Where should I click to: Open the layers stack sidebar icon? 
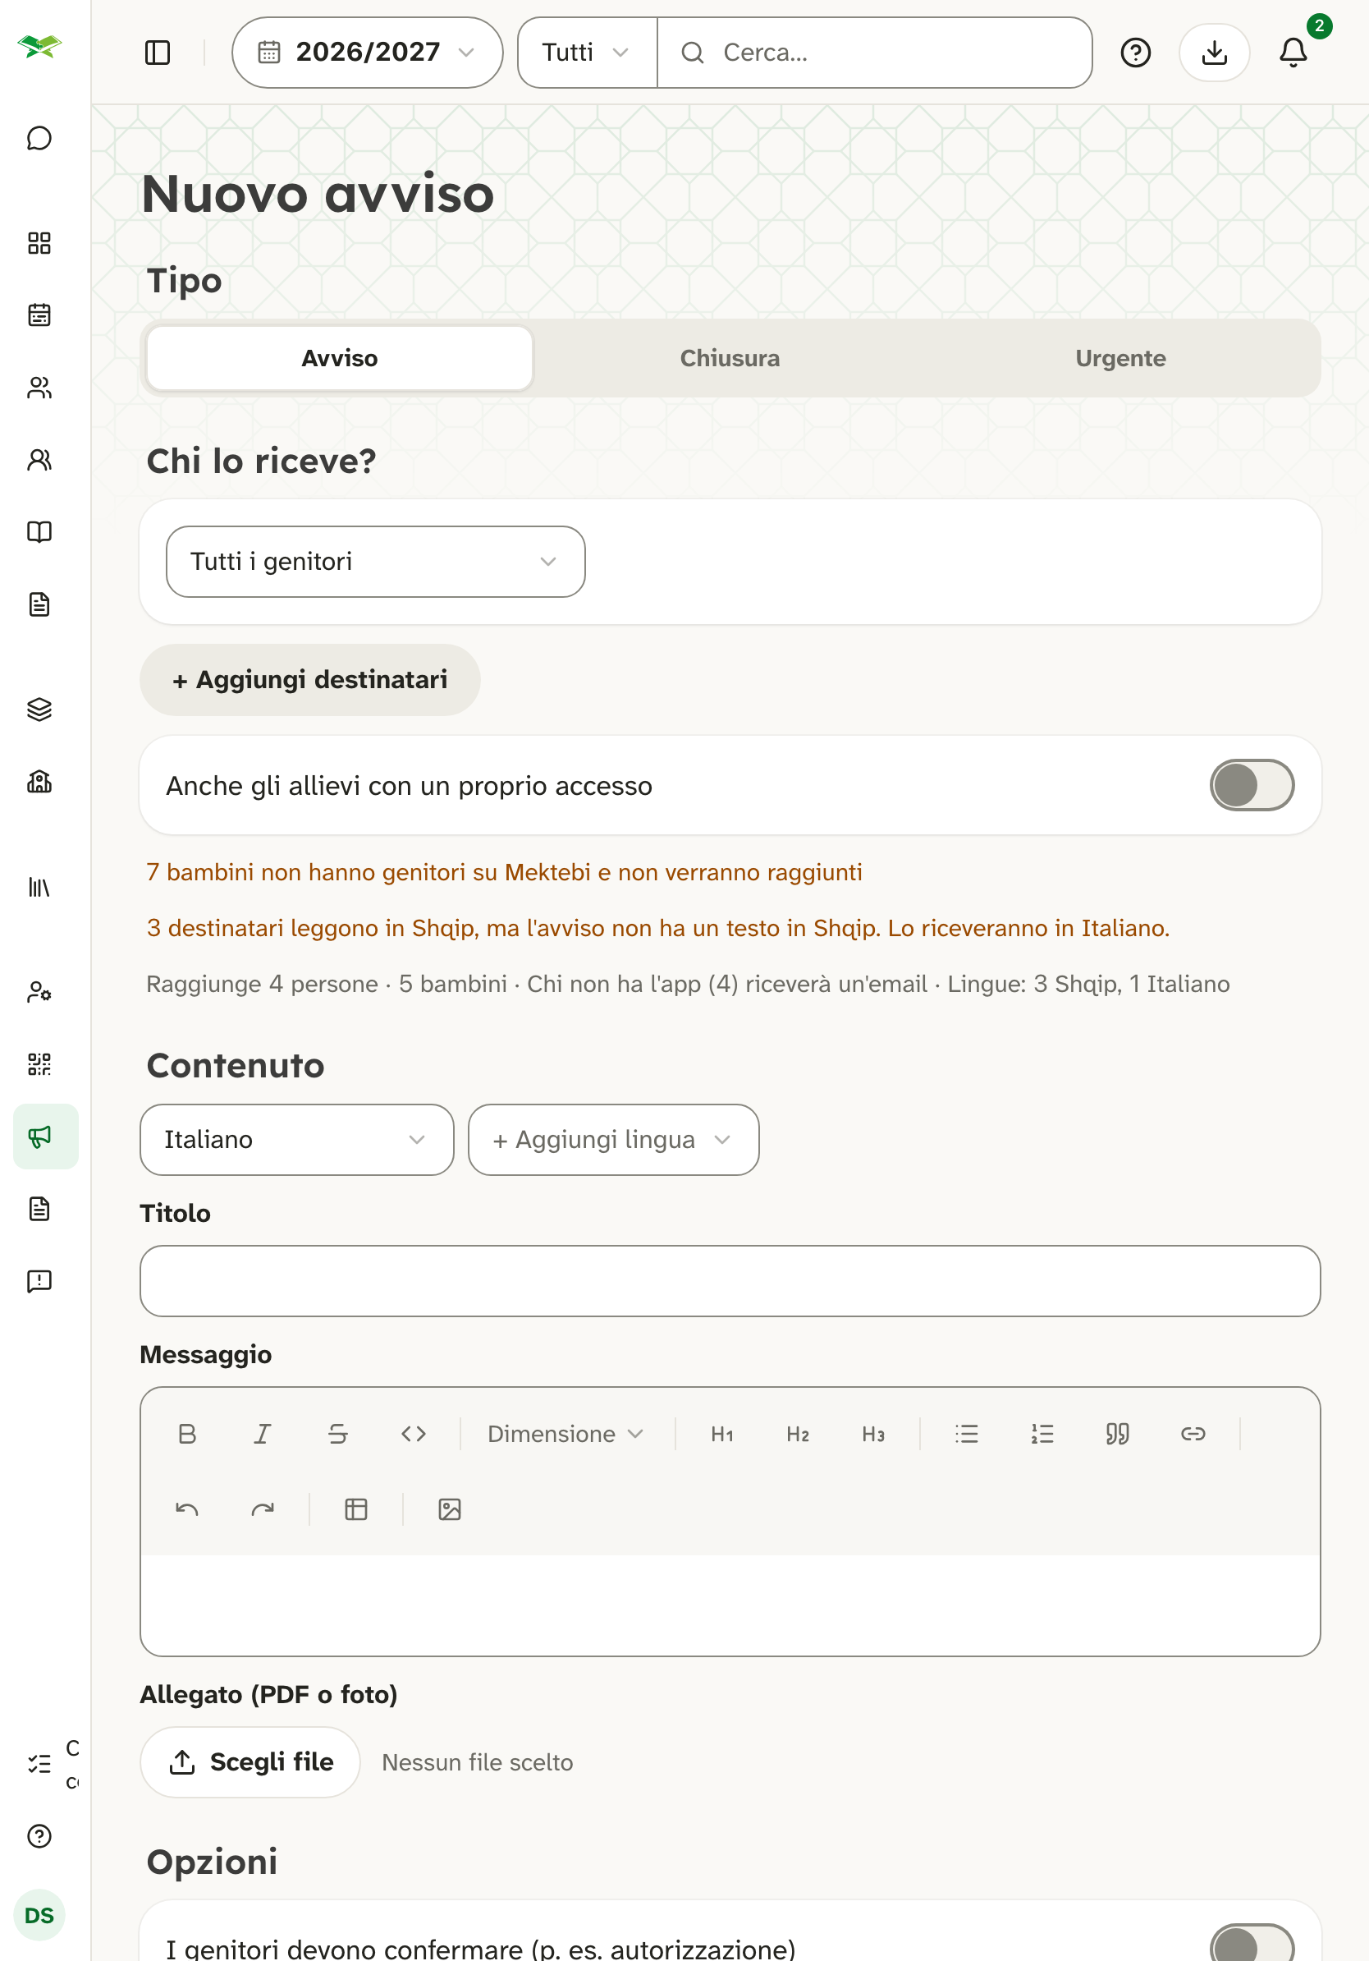click(39, 710)
